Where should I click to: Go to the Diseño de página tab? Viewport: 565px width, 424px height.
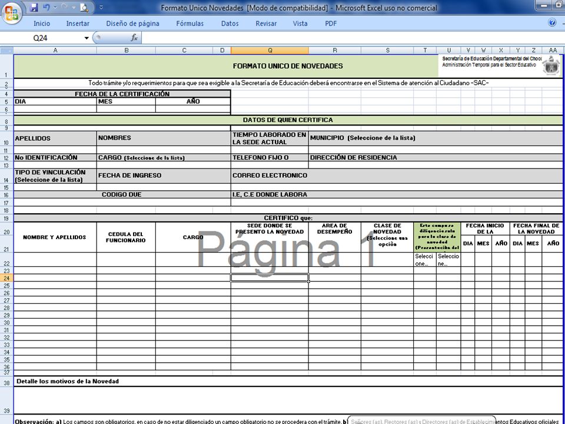tap(132, 24)
